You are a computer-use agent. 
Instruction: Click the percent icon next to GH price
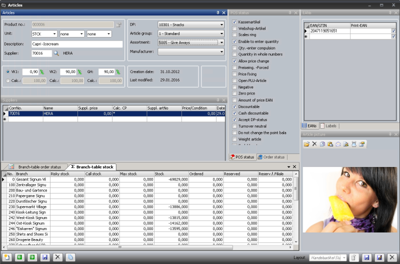pos(118,72)
